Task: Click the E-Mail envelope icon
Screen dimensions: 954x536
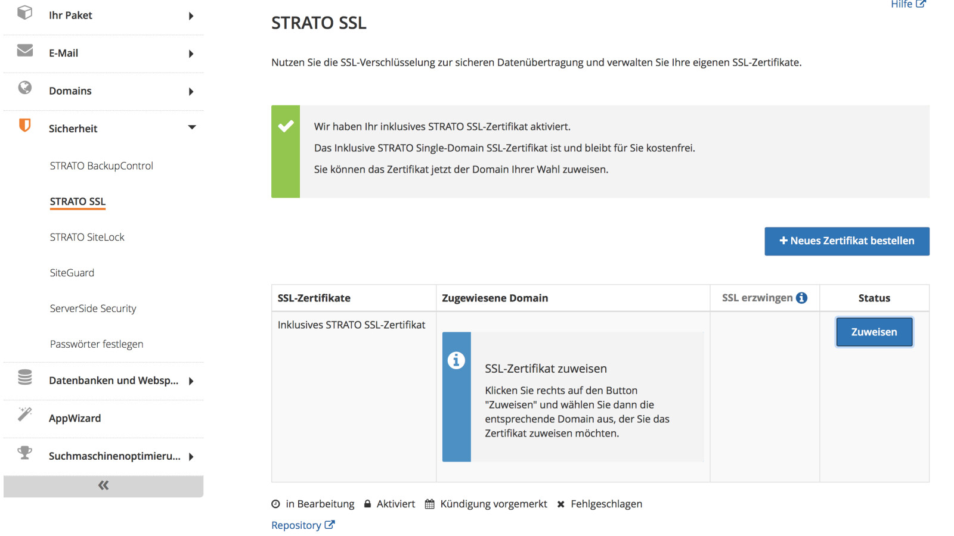Action: pos(25,52)
